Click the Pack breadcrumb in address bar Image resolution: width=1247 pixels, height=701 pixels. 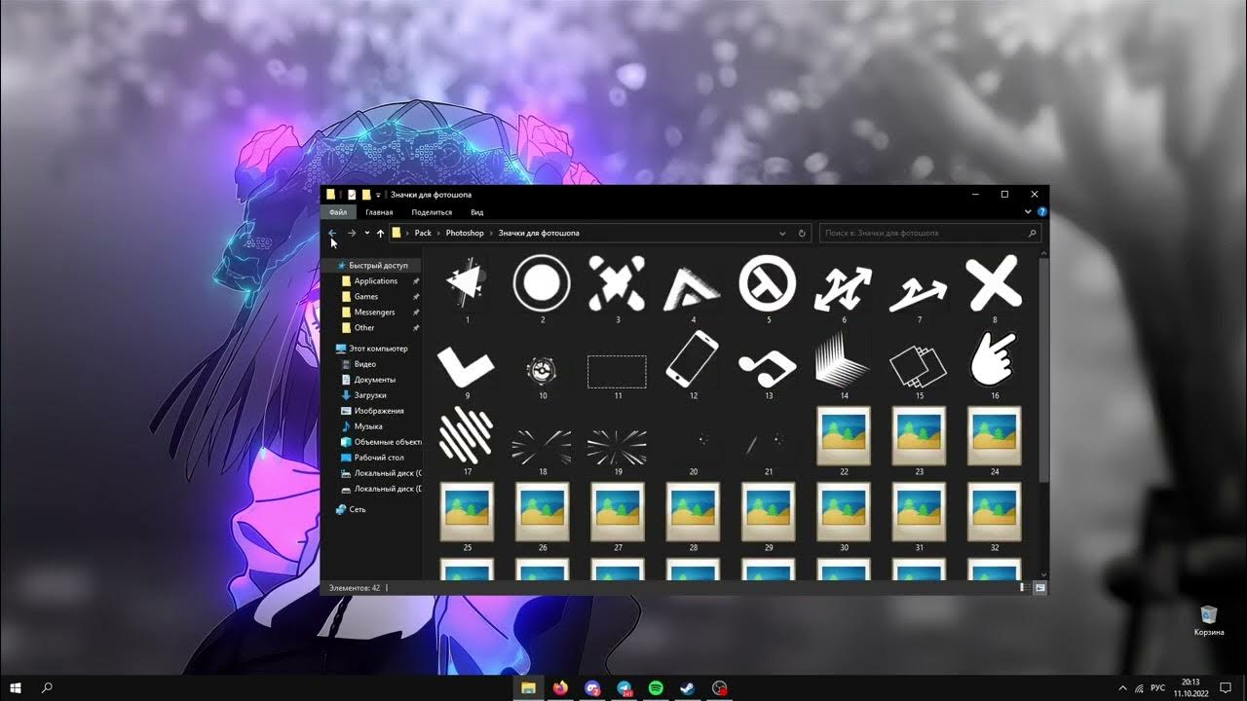pos(423,234)
